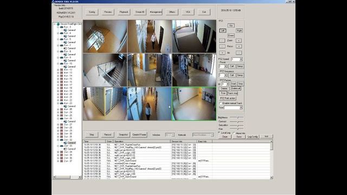Click the offline device icon for node 12
Image resolution: width=347 pixels, height=195 pixels.
tap(62, 70)
